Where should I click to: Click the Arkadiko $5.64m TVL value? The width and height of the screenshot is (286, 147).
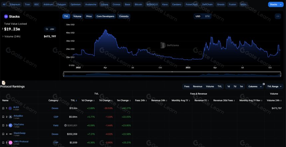[74, 117]
